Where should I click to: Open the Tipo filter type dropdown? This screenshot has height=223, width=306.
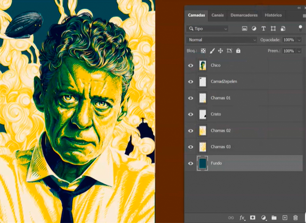207,29
